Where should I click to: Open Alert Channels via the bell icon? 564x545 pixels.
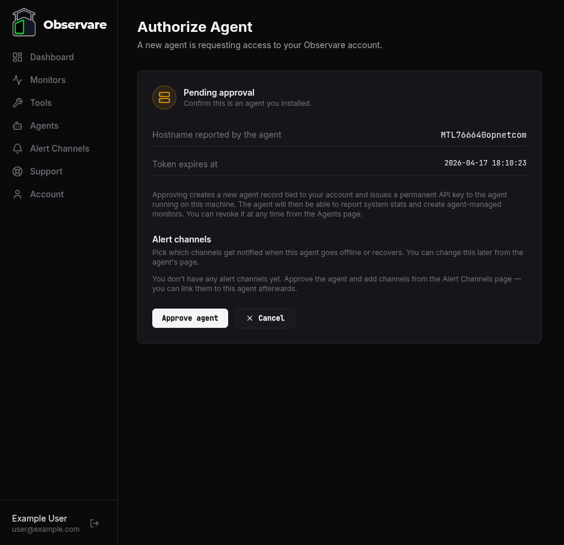click(17, 149)
